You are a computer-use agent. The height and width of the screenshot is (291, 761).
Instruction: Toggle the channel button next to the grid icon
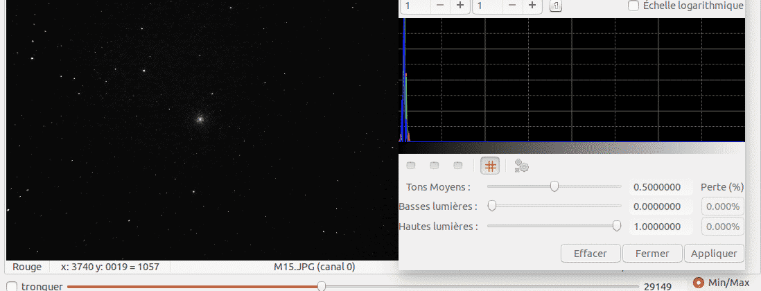pos(458,166)
